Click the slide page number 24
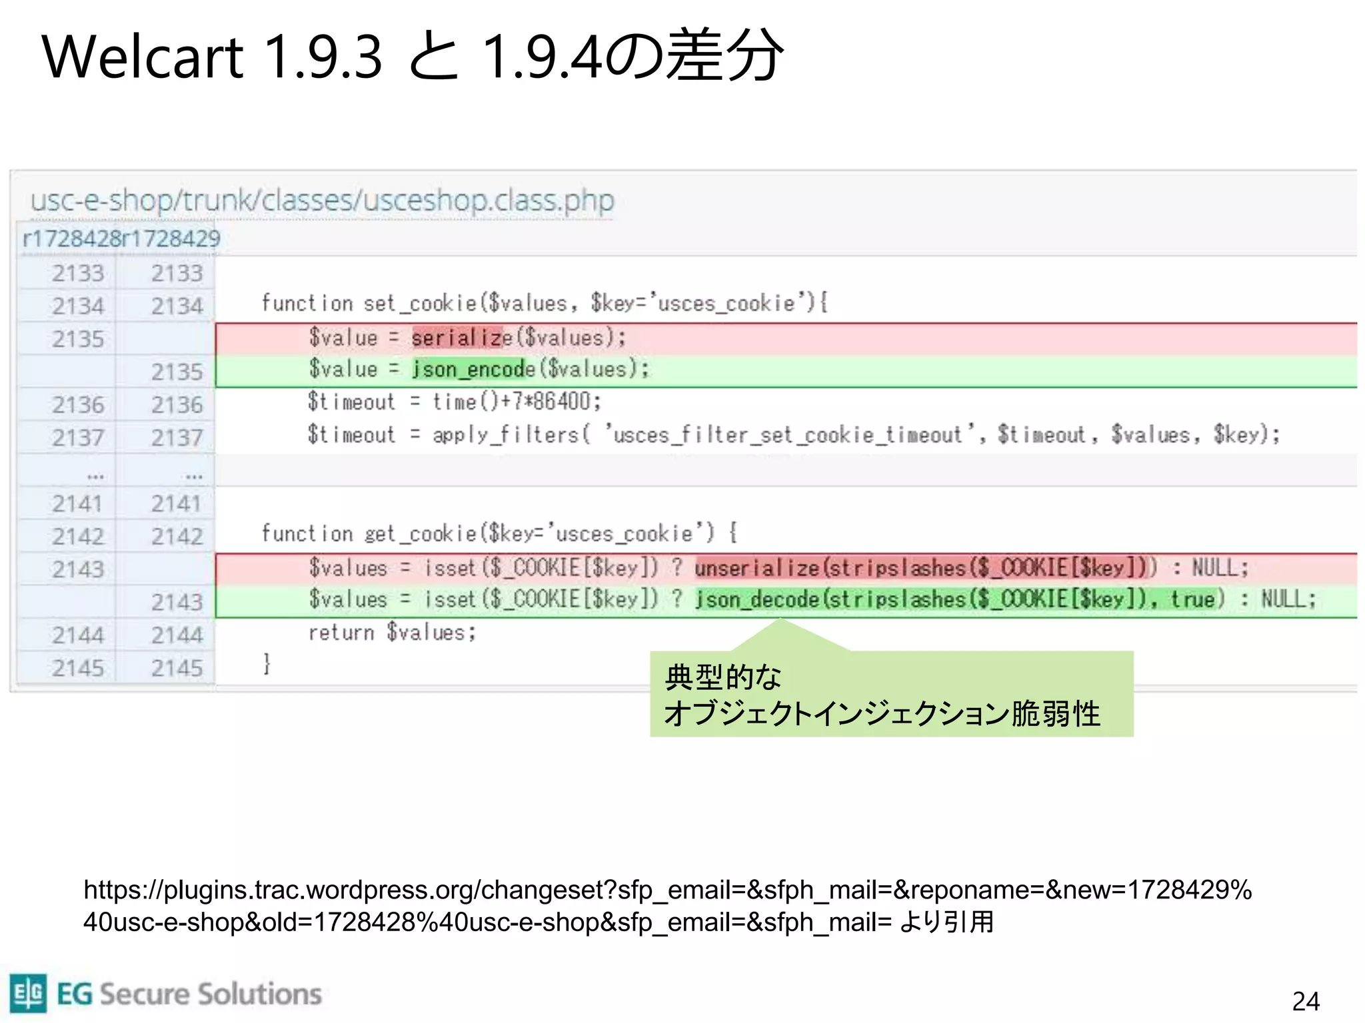 coord(1306,1001)
